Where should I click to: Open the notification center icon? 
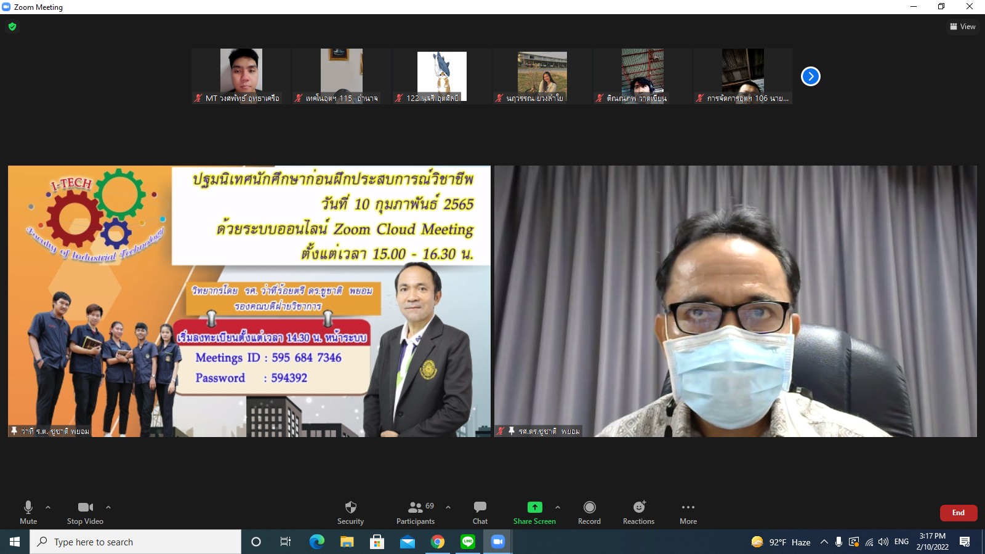[x=965, y=542]
